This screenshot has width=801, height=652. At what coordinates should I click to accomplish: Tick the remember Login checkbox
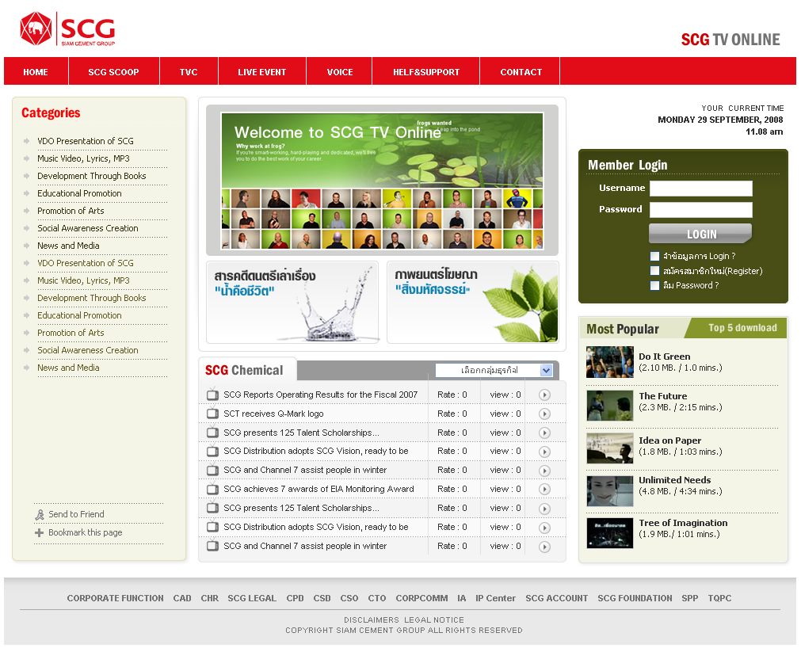pos(654,257)
